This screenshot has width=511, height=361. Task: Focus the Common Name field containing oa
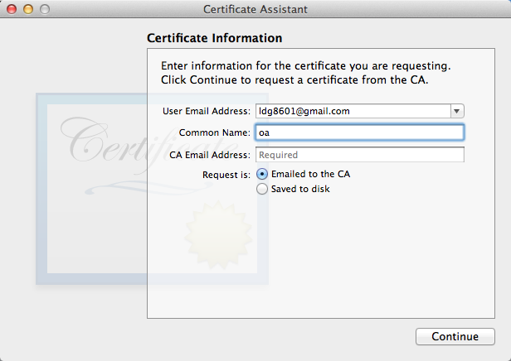tap(359, 132)
